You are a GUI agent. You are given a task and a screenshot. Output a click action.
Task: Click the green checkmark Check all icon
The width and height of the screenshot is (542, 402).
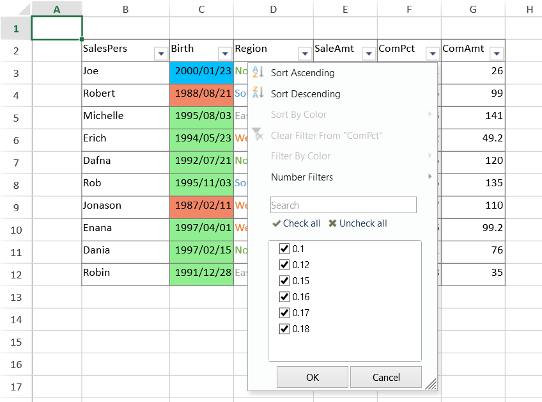(276, 223)
